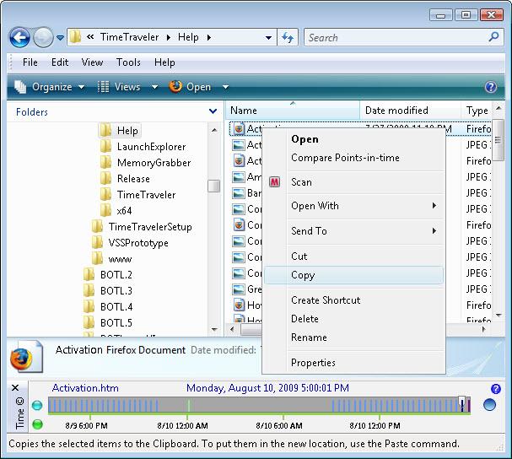Go back with the blue Back arrow

19,37
